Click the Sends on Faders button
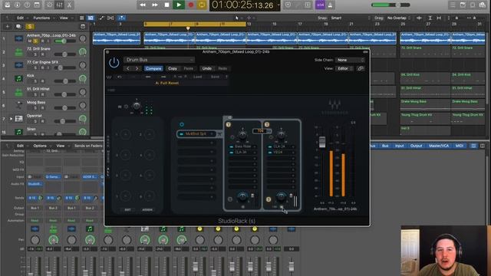Screen dimensions: 491x276 coord(88,146)
